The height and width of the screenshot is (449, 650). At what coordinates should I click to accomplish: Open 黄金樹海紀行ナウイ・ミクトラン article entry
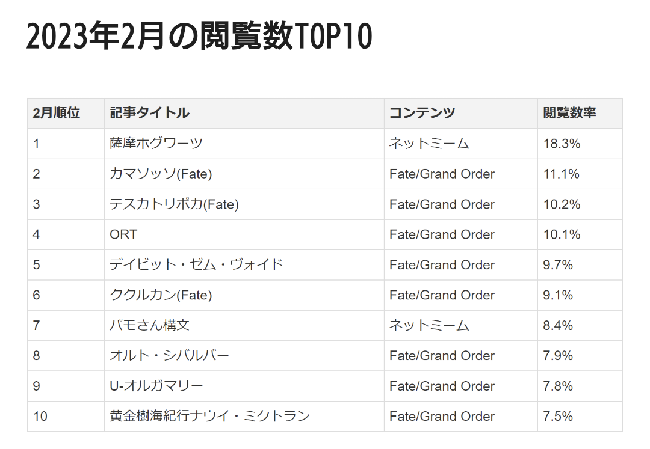point(209,416)
